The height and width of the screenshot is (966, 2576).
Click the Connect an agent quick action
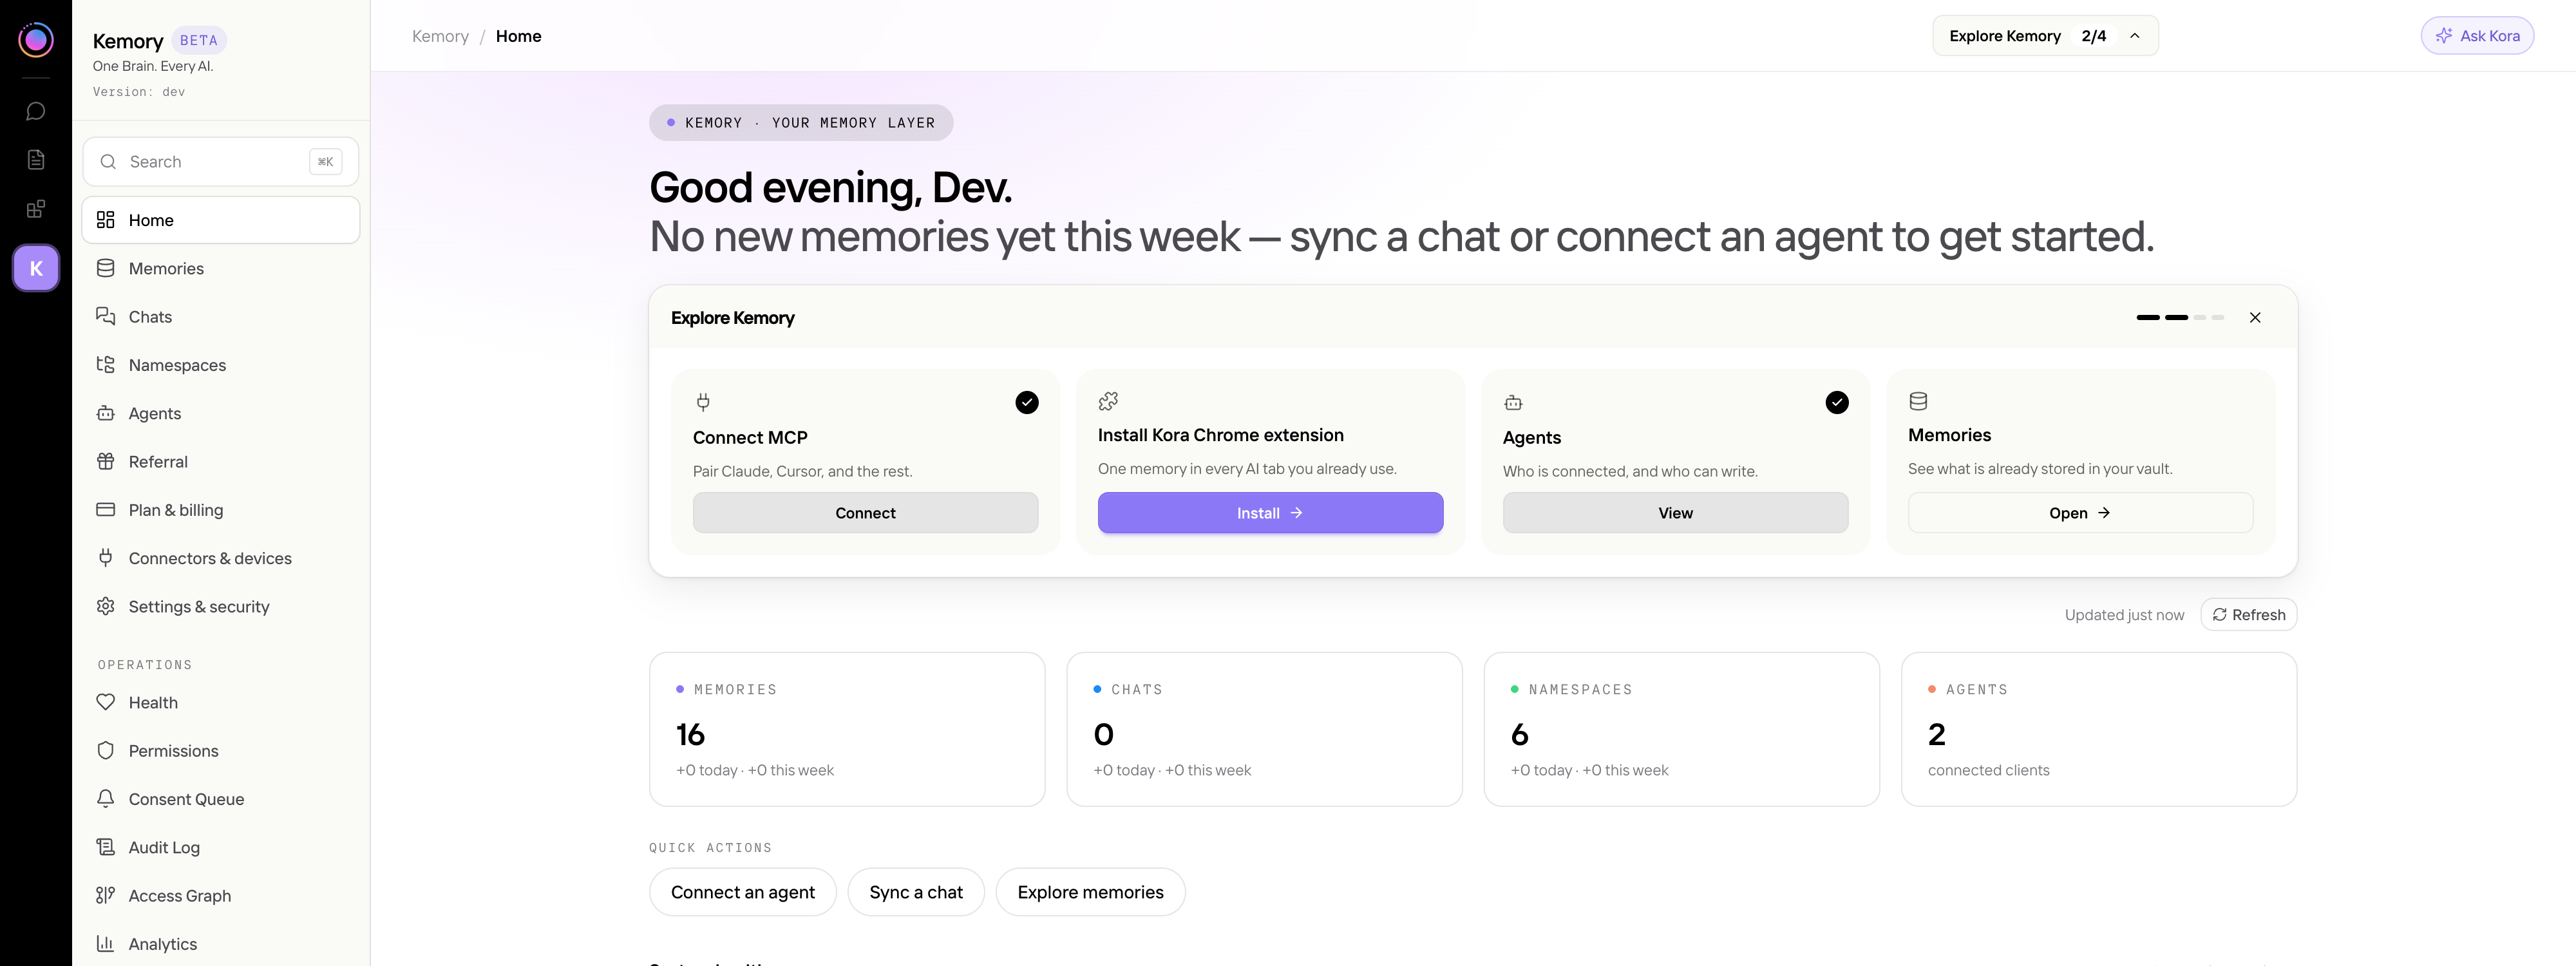coord(742,892)
